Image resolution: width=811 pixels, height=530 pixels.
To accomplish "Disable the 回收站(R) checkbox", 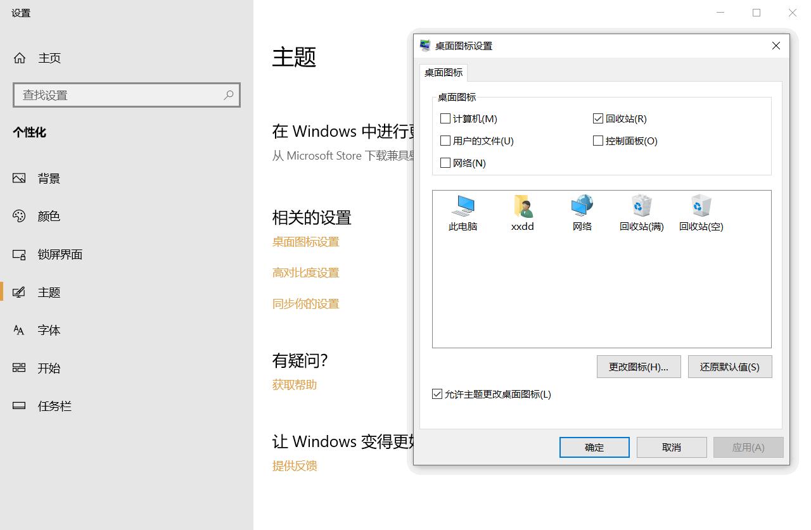I will pos(597,118).
